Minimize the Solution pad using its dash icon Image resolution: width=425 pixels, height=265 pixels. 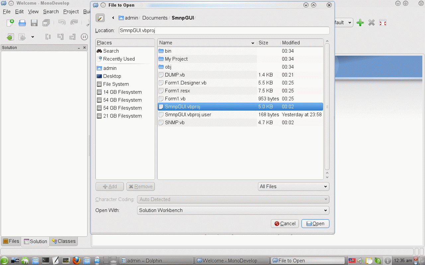[79, 48]
